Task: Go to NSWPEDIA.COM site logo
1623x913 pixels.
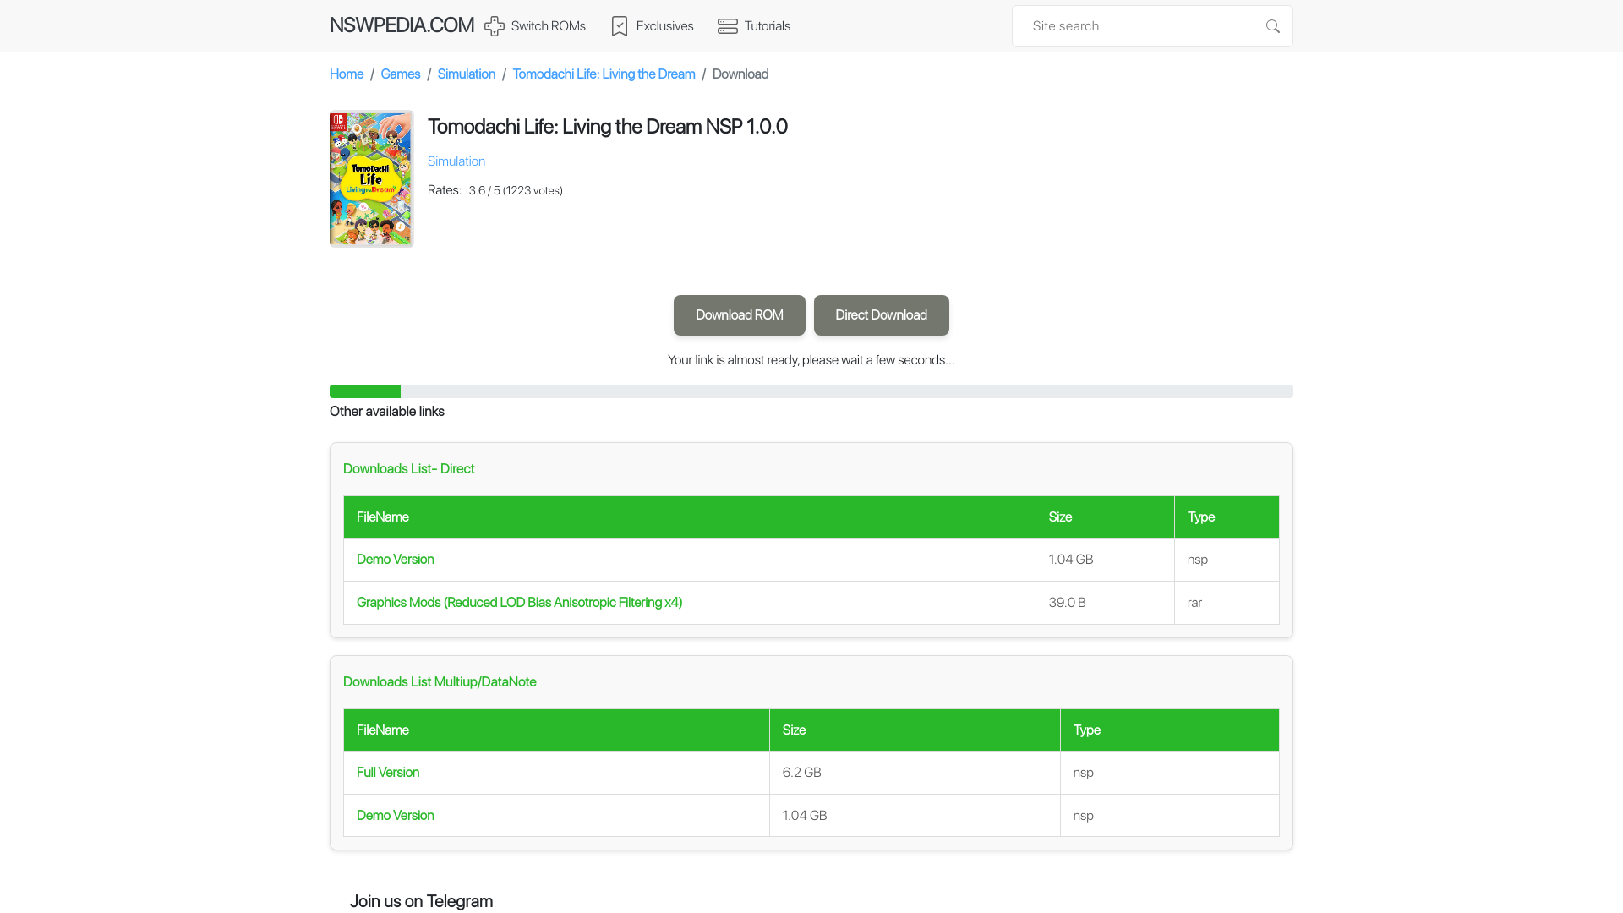Action: pyautogui.click(x=402, y=25)
